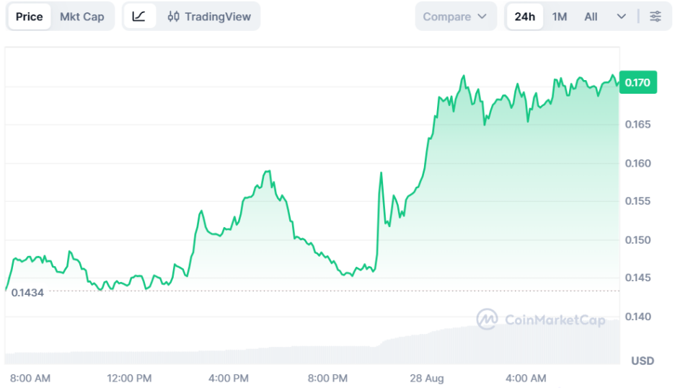Click the TradingView candlestick icon
This screenshot has width=675, height=388.
[174, 17]
